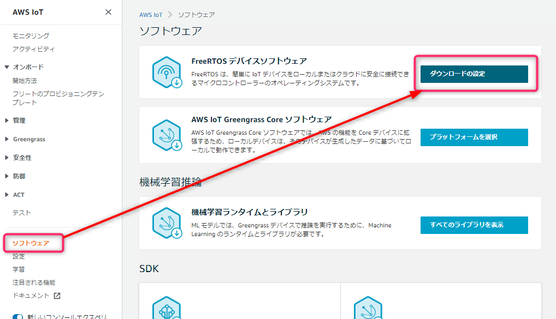Click the first SDK card icon

167,308
